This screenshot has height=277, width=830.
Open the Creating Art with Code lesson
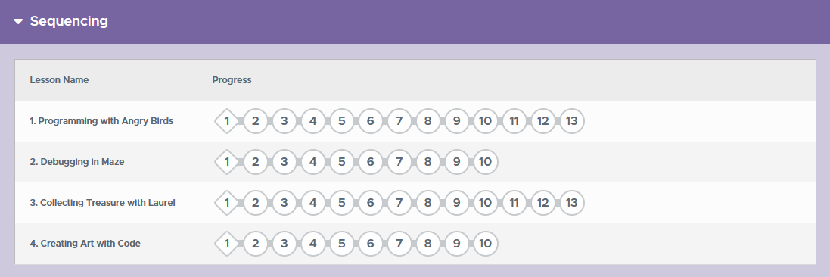[x=85, y=244]
